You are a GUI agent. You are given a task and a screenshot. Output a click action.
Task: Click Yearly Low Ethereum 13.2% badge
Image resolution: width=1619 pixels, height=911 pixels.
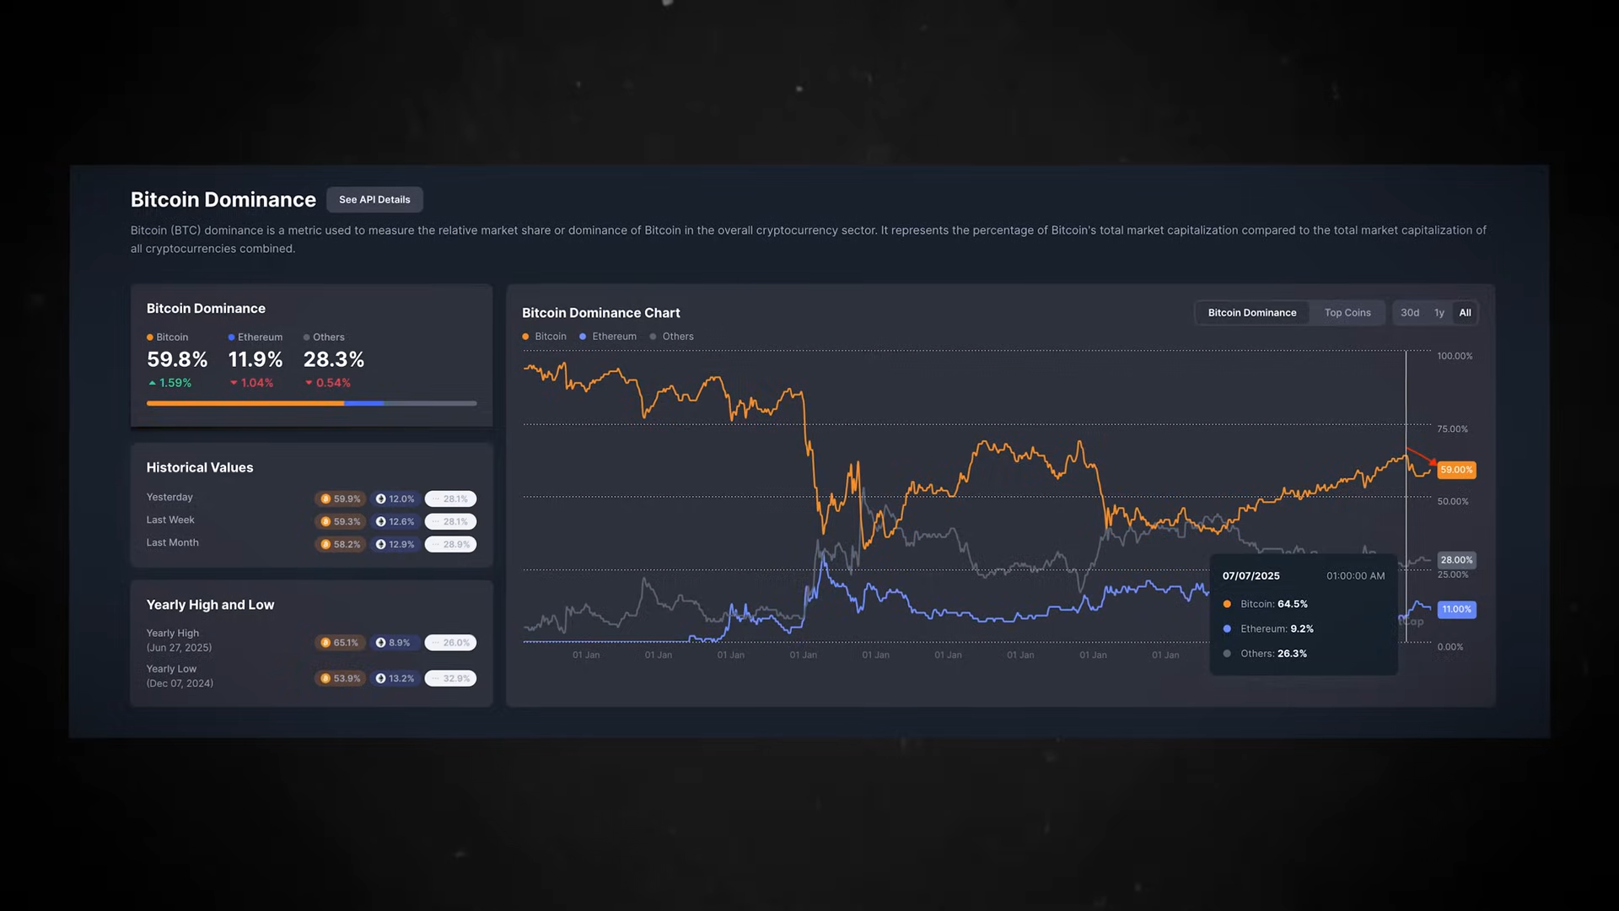[x=395, y=679]
